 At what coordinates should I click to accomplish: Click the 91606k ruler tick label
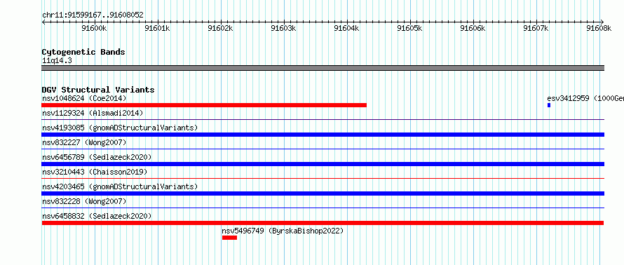coord(473,28)
